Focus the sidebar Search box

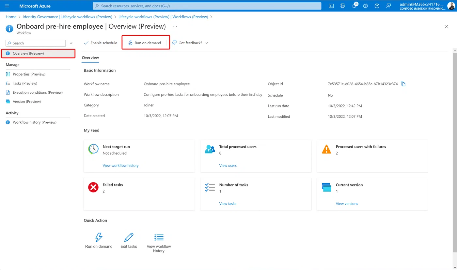(36, 43)
